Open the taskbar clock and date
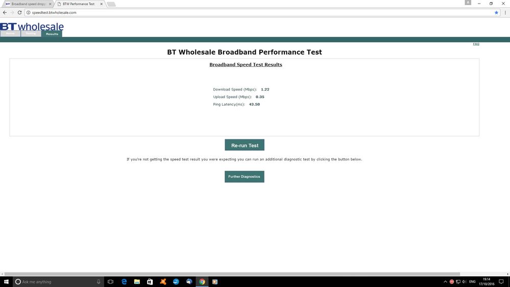510x287 pixels. coord(487,282)
